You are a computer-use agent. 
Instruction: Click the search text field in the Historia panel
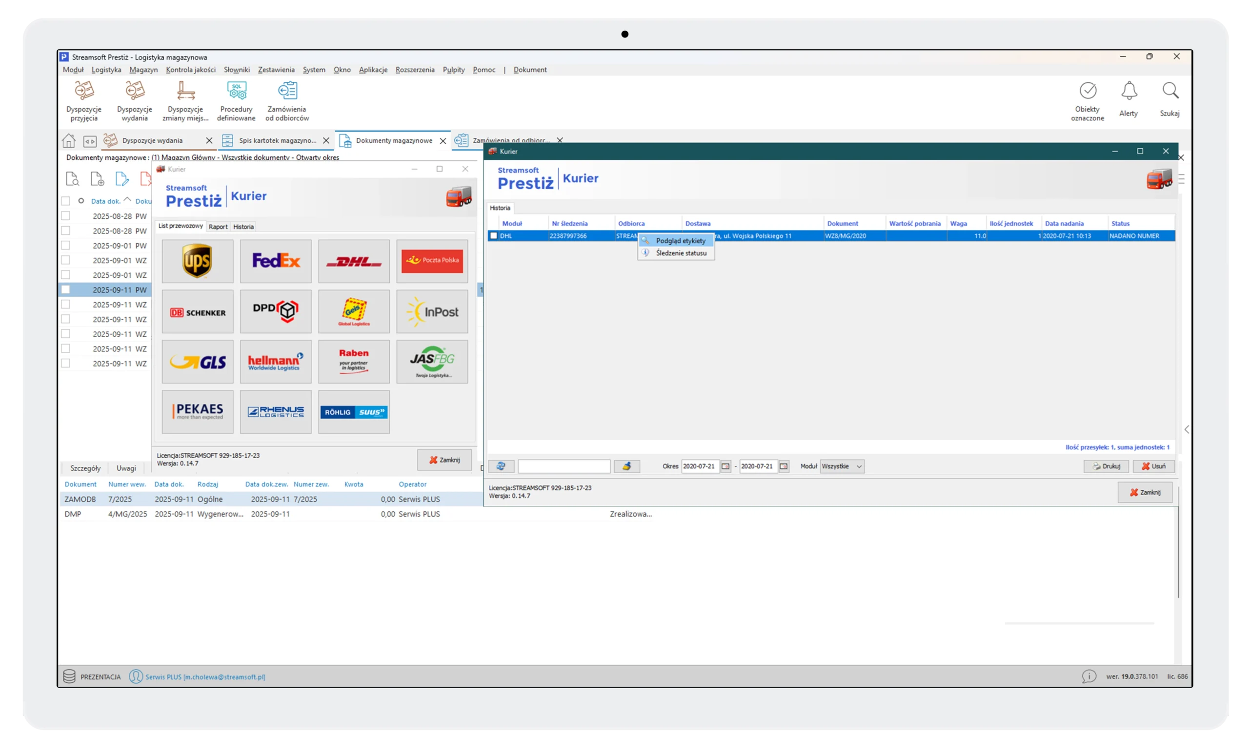[x=564, y=466]
